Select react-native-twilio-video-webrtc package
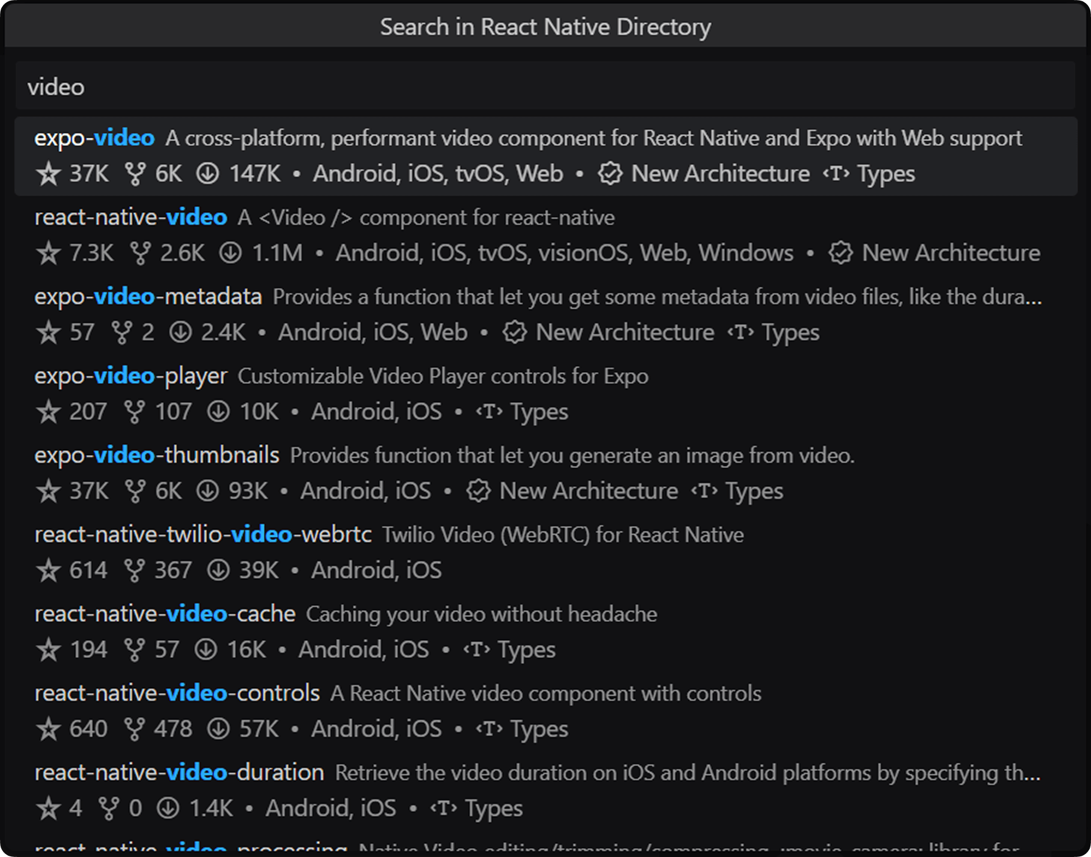The width and height of the screenshot is (1091, 857). (545, 552)
